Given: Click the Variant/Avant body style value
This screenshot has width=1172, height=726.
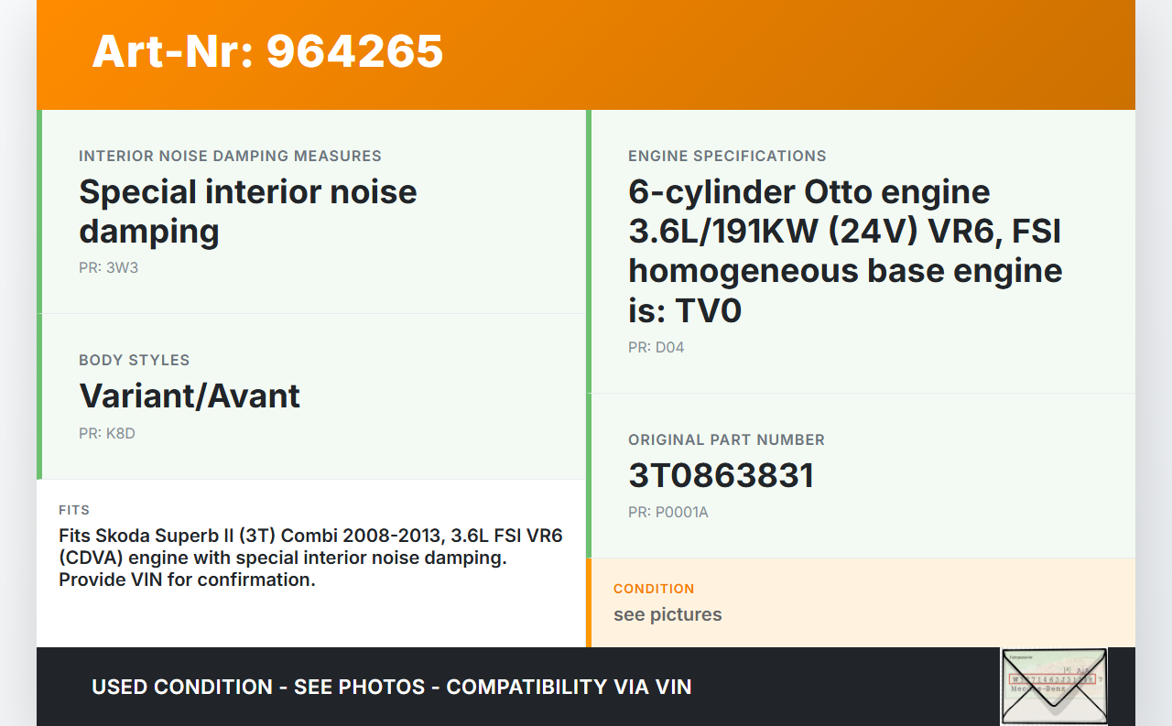Looking at the screenshot, I should click(190, 396).
